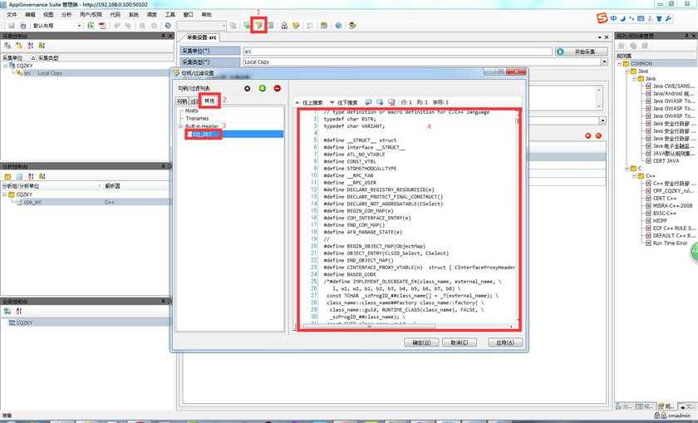Screen dimensions: 698x423
Task: Click code line 5 #define __STRUCT__ struct
Action: [360, 140]
